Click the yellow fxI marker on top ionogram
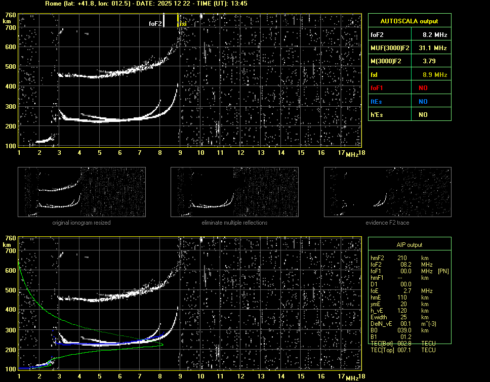 178,21
